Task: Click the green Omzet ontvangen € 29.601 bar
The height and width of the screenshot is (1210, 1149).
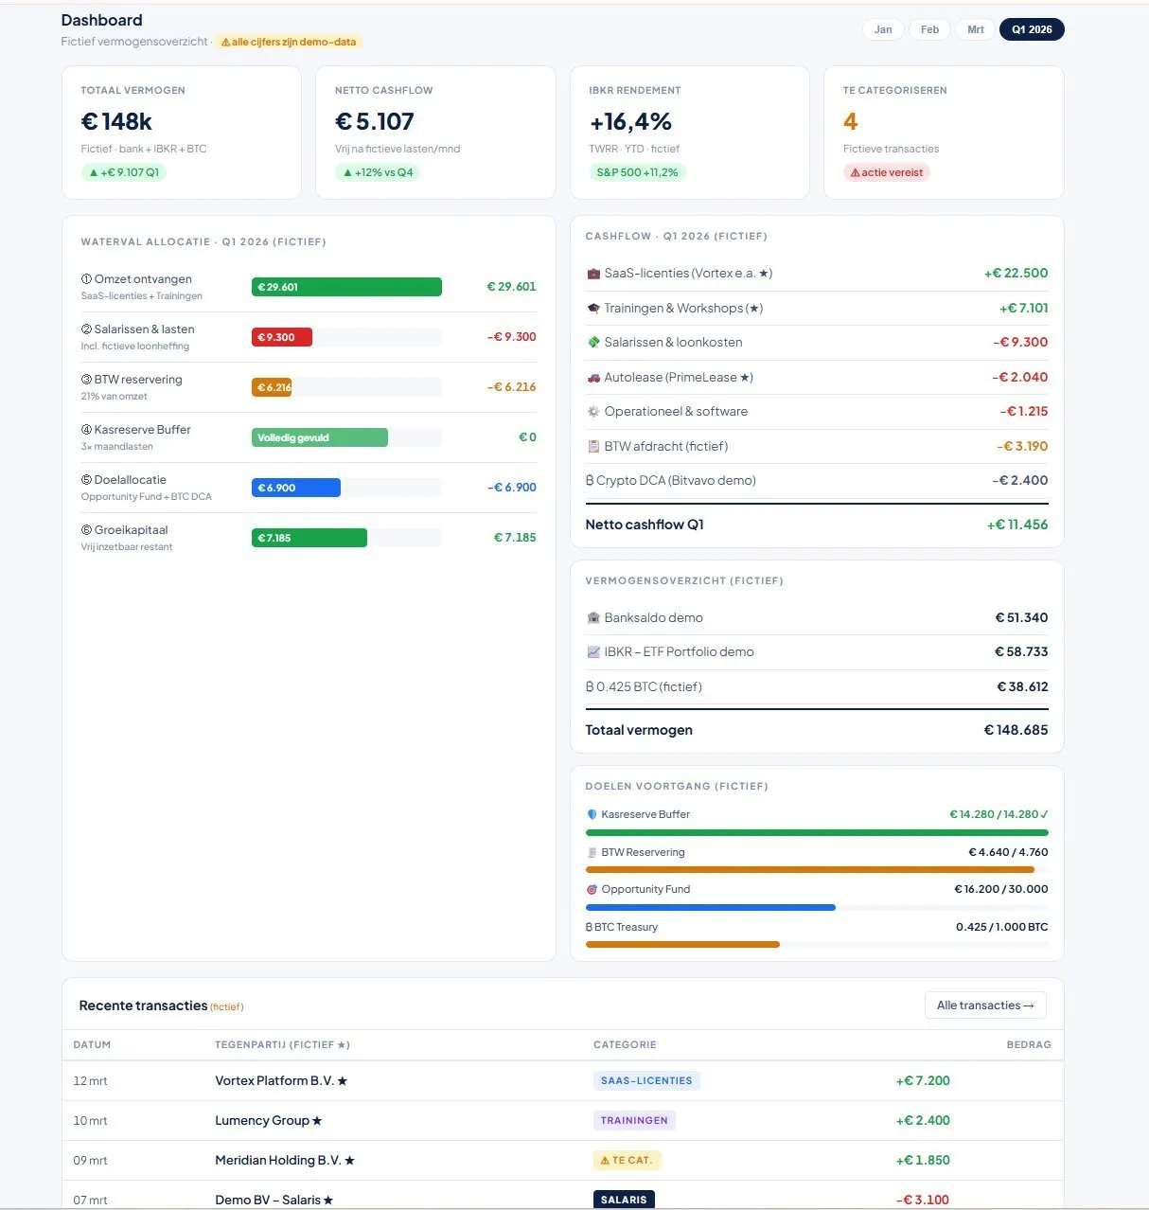Action: (x=346, y=287)
